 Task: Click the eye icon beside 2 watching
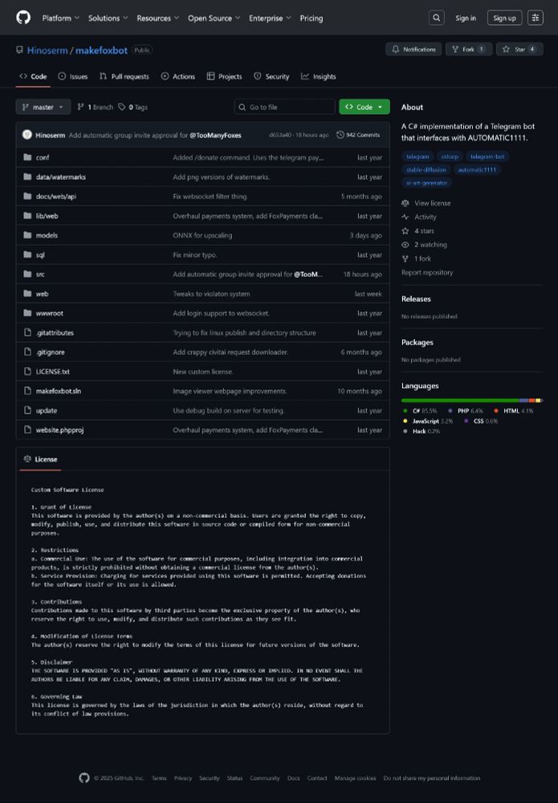tap(405, 245)
